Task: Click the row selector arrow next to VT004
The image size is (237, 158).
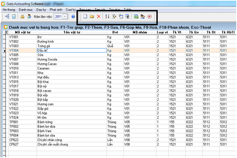Action: (4, 51)
